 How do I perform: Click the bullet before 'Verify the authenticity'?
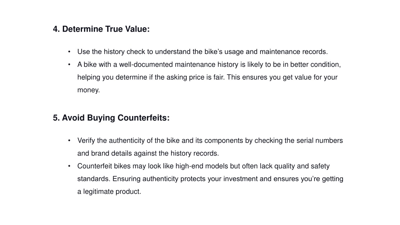69,141
